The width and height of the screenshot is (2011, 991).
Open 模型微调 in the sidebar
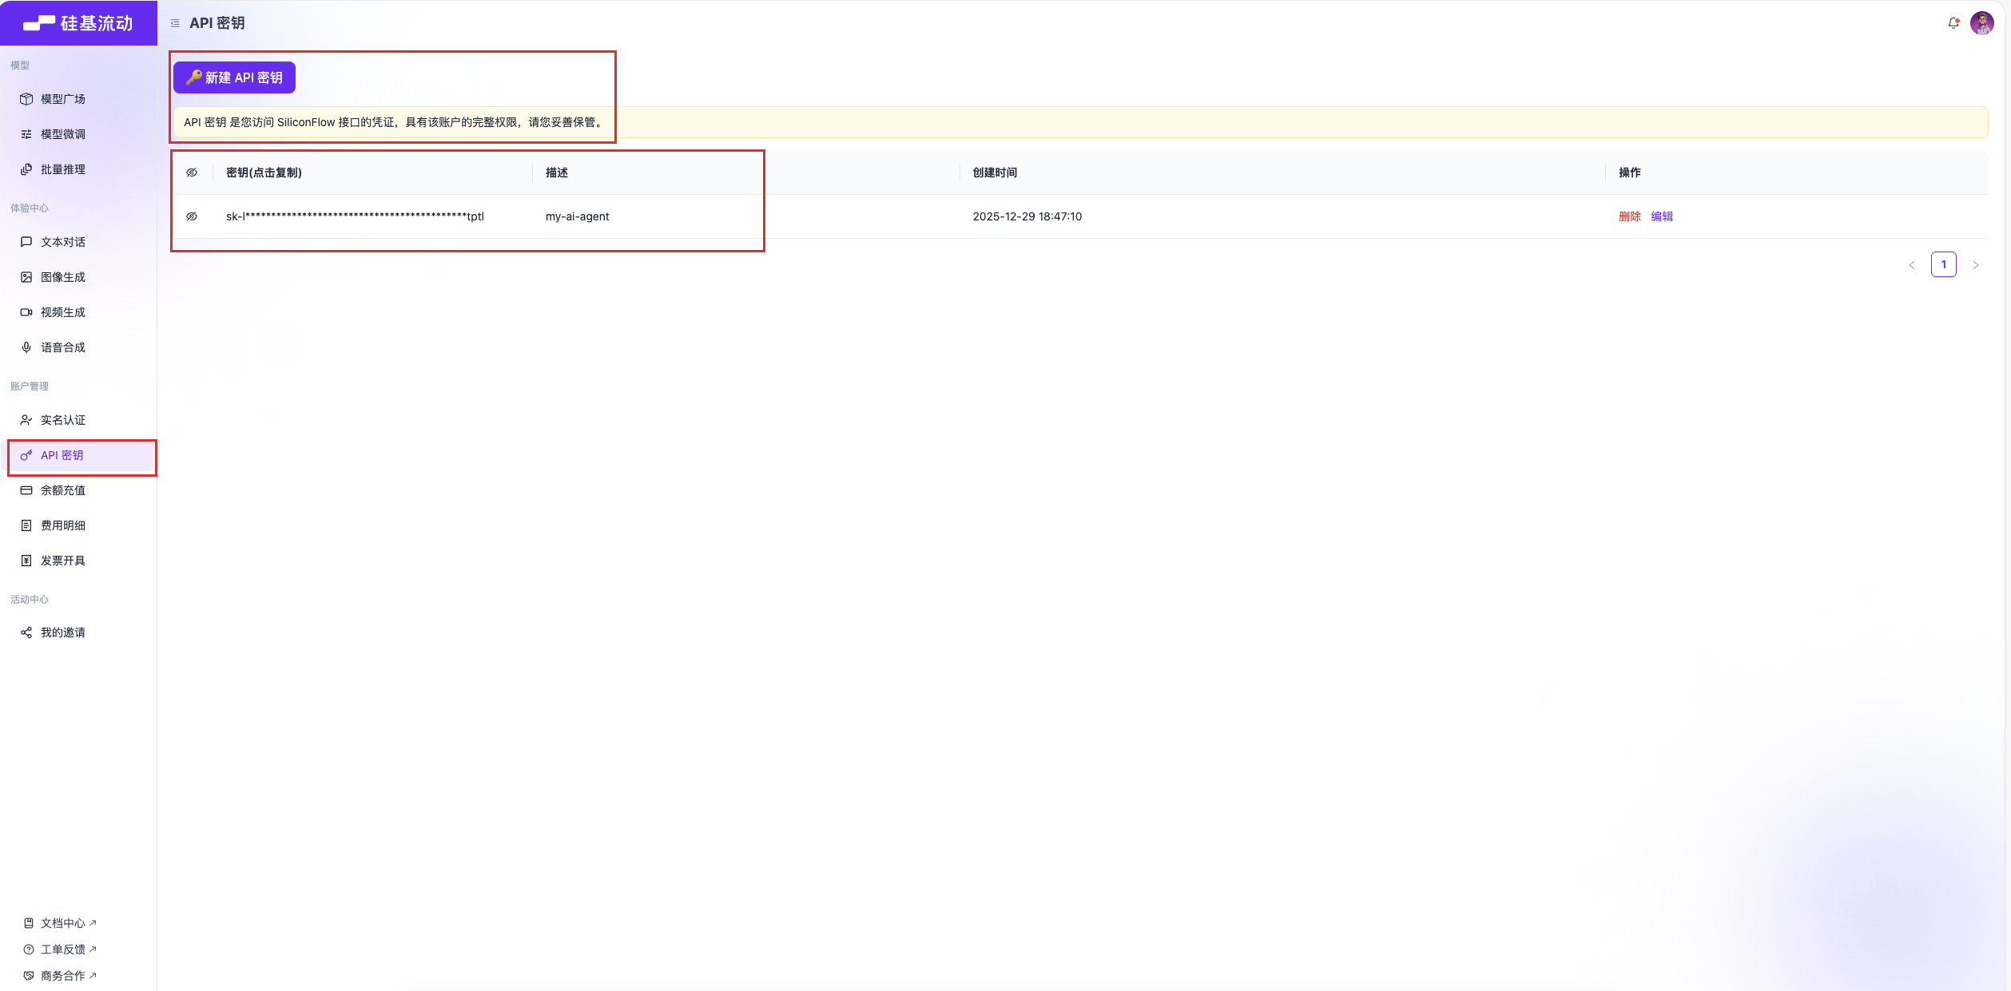click(62, 134)
